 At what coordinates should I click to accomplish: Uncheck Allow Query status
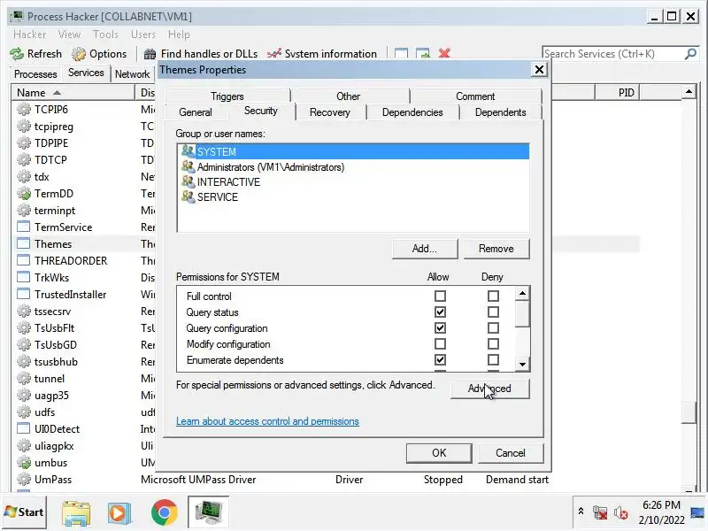440,312
